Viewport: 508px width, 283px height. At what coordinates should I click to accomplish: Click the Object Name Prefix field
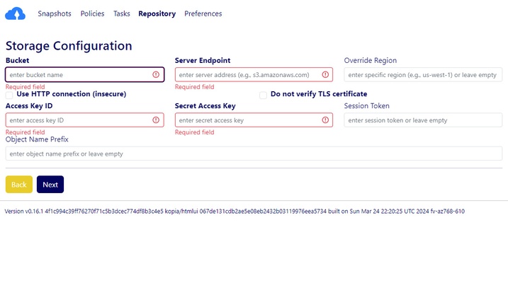click(x=254, y=154)
